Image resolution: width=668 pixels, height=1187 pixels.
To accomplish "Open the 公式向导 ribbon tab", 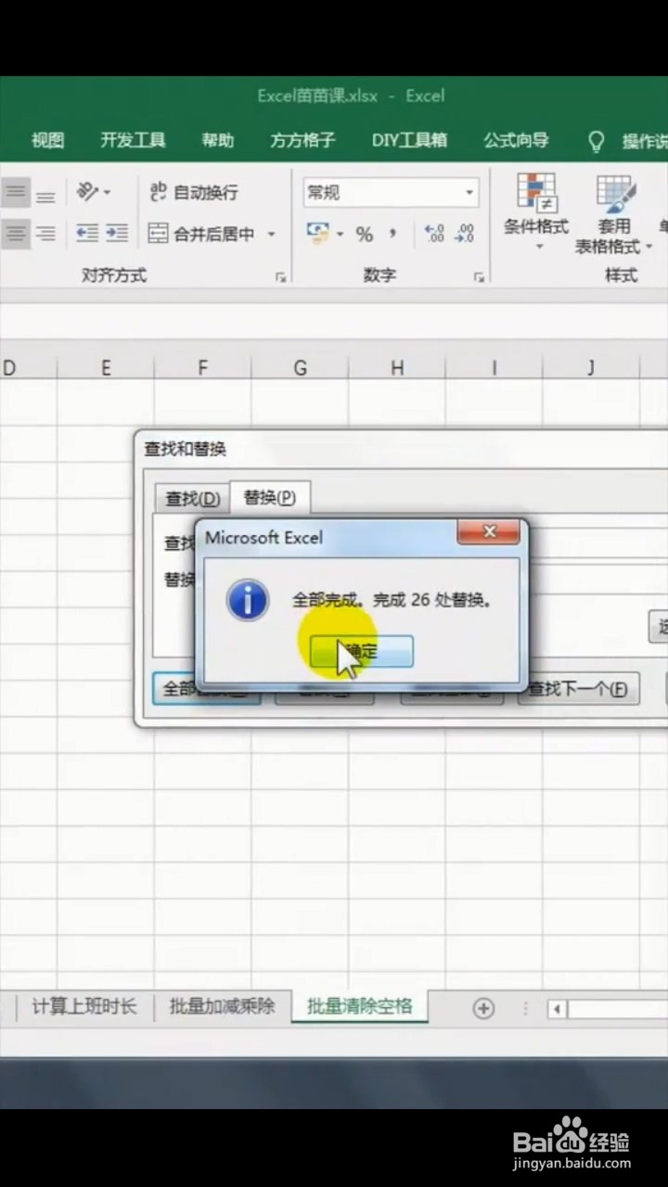I will point(516,140).
